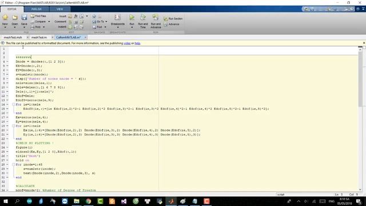The width and height of the screenshot is (366, 206).
Task: Click the editor vertical scrollbar thumb
Action: [360, 78]
